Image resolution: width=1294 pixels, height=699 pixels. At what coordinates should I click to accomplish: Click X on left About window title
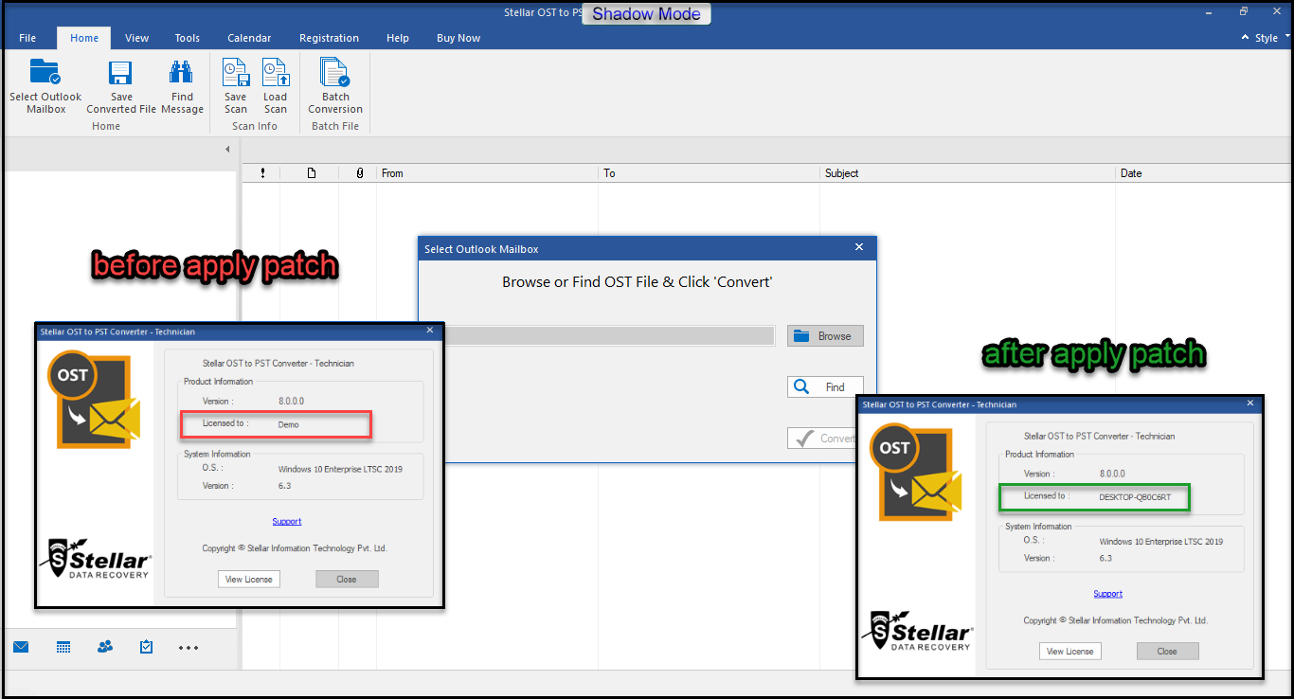(430, 331)
